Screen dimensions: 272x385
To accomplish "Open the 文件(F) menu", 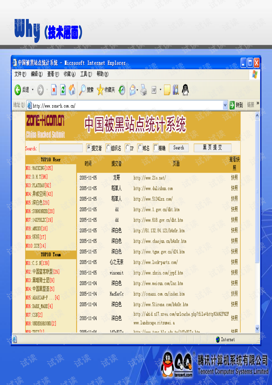I will [20, 74].
